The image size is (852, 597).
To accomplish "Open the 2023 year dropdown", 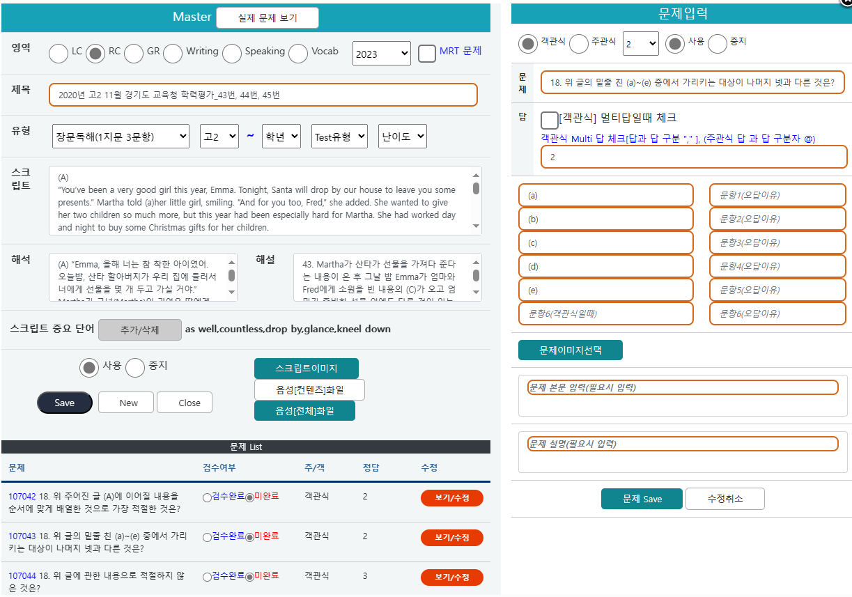I will pyautogui.click(x=381, y=53).
